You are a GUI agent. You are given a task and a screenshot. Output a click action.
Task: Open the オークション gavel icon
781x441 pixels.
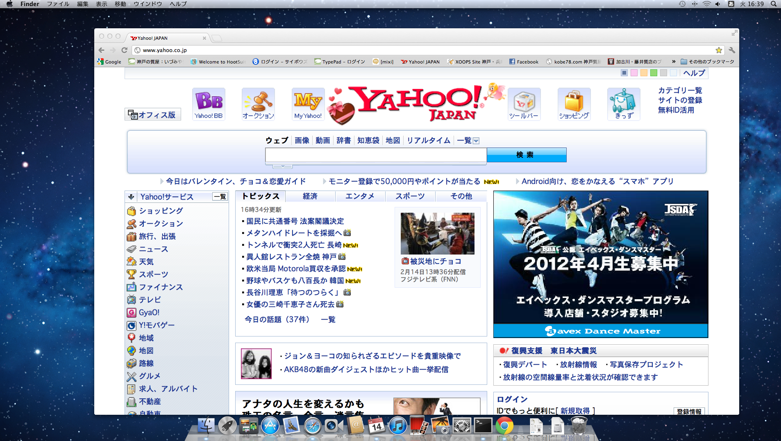tap(258, 104)
